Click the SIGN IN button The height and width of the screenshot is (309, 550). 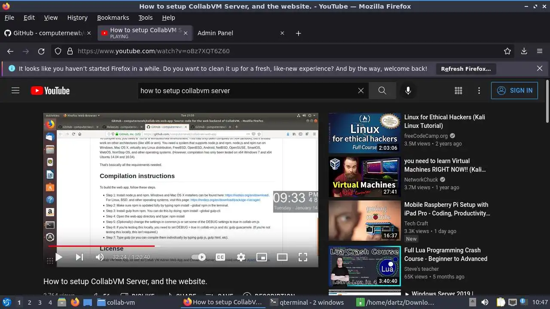(514, 91)
